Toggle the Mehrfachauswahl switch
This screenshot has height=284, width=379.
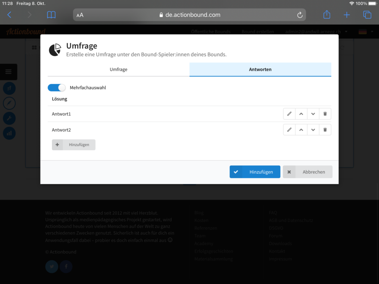57,88
